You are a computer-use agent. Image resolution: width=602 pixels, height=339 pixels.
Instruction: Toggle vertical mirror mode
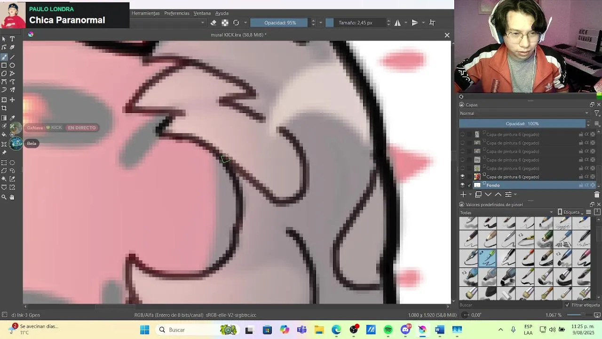point(415,23)
